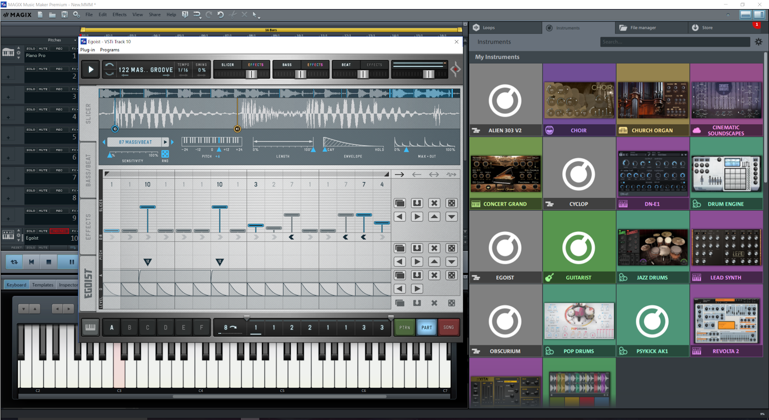Screen dimensions: 769x420
Task: Click the stop button in the transport bar
Action: [49, 262]
